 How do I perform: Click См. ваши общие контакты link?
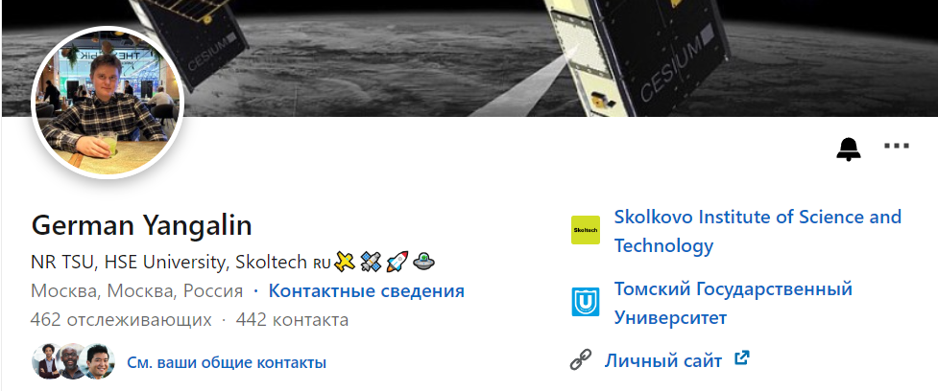[227, 362]
